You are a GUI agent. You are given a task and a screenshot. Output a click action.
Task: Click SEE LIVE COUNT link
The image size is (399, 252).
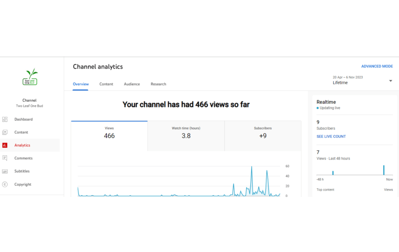tap(331, 136)
